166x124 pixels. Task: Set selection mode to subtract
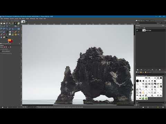(x=8, y=47)
